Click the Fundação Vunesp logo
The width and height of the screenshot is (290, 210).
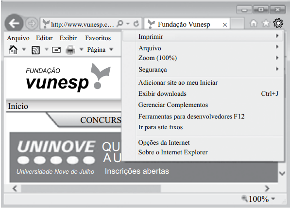[68, 78]
